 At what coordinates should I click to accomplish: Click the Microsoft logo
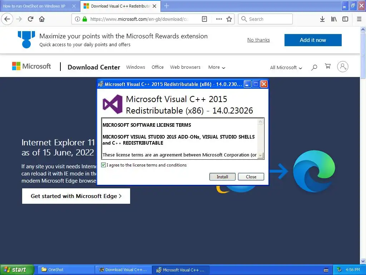[31, 66]
